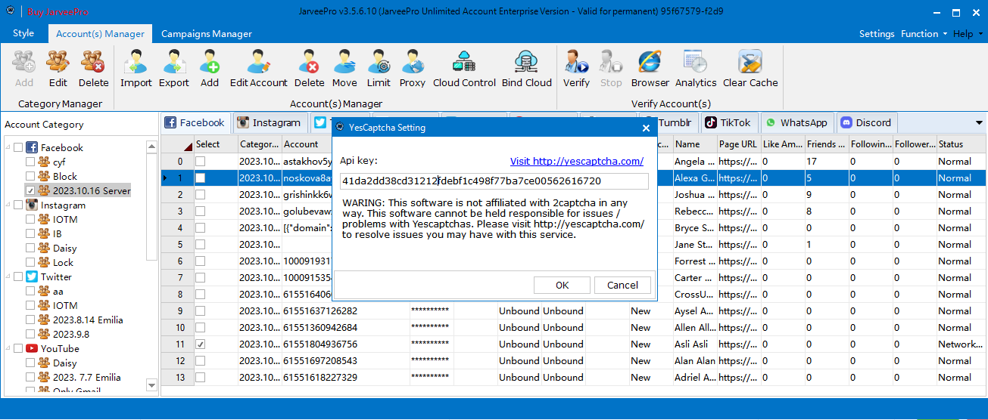Untick the 2023.10.16 Server checkbox

pyautogui.click(x=30, y=190)
